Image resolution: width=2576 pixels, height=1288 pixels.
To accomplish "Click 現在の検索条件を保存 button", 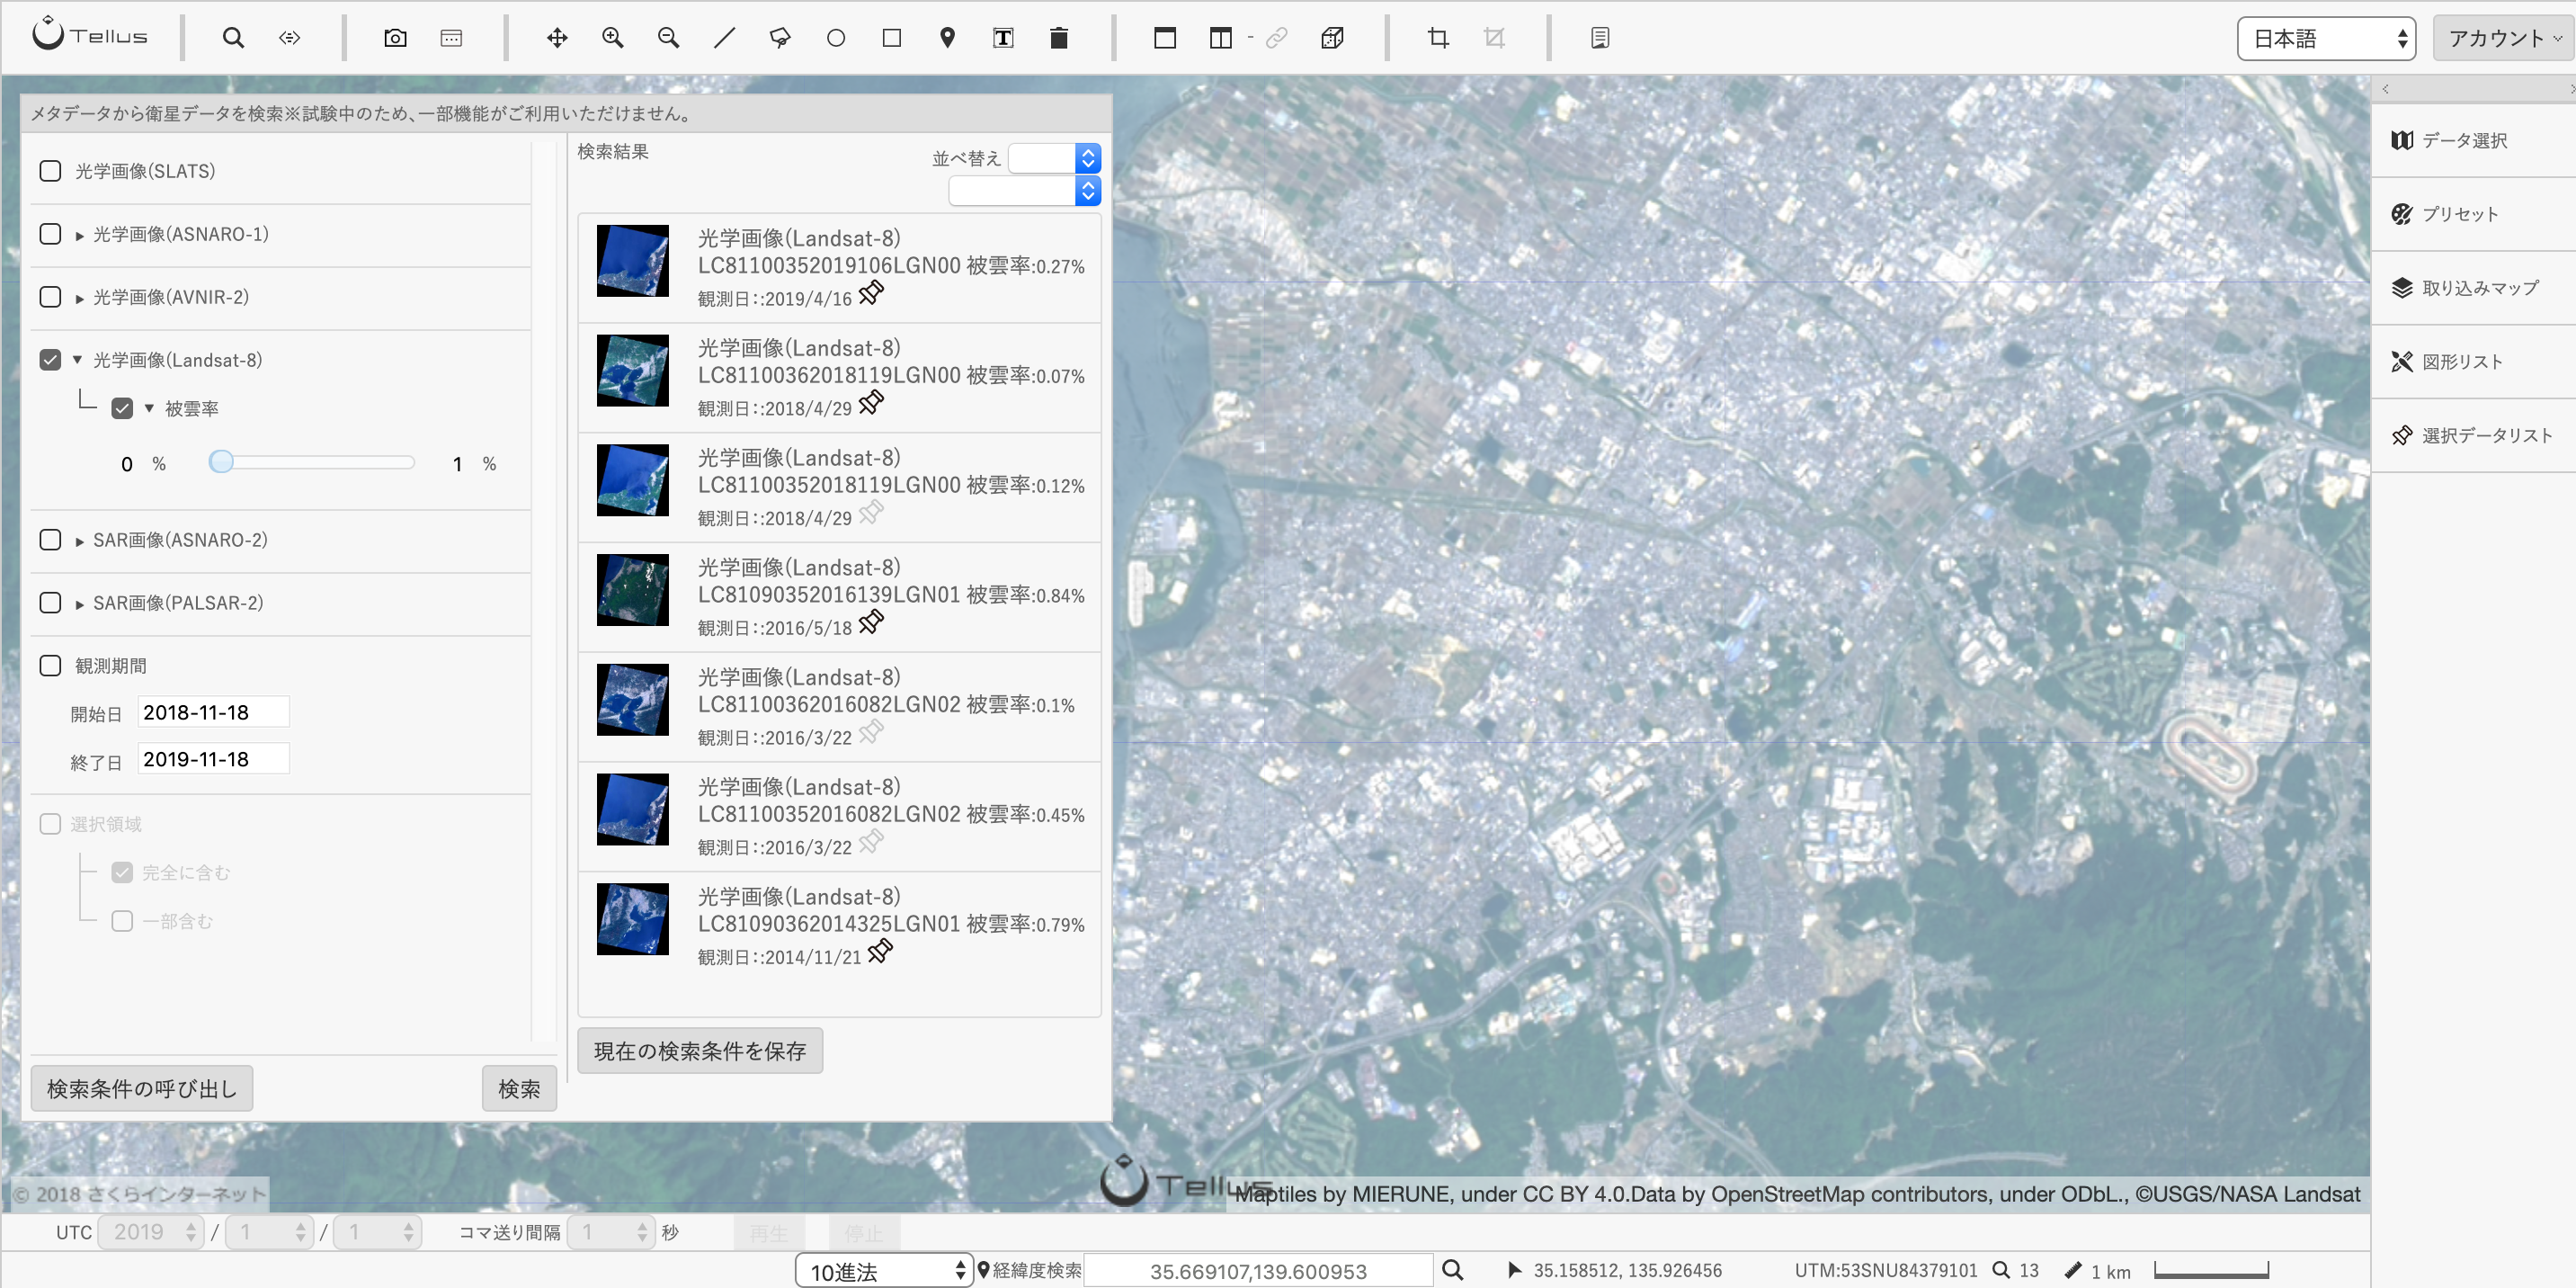I will pos(700,1050).
